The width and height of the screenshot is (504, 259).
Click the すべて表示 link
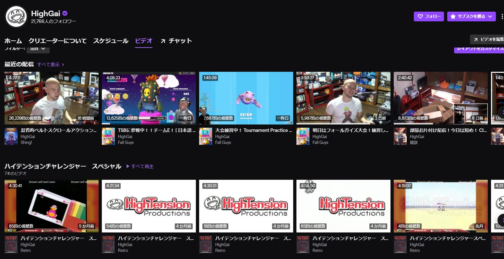click(51, 65)
